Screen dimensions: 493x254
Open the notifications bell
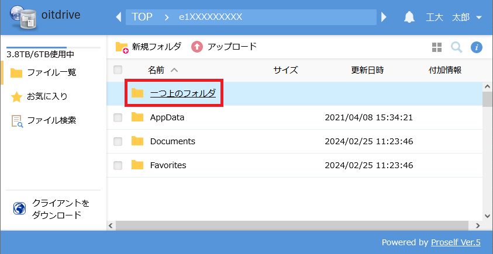click(x=409, y=17)
